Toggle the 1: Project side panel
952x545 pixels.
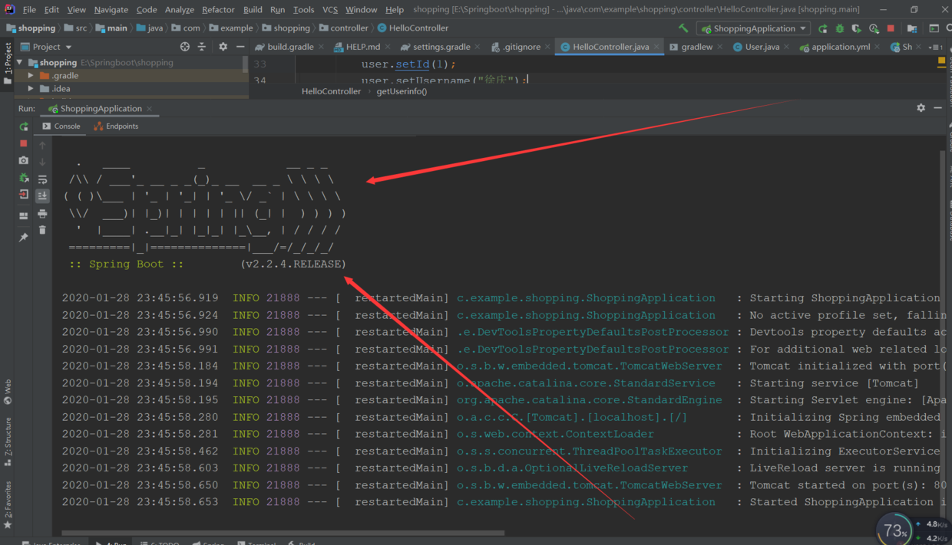pyautogui.click(x=8, y=63)
